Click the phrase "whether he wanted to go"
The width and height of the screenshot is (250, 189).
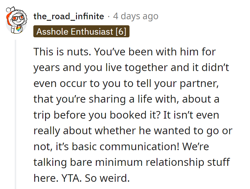[x=142, y=131]
